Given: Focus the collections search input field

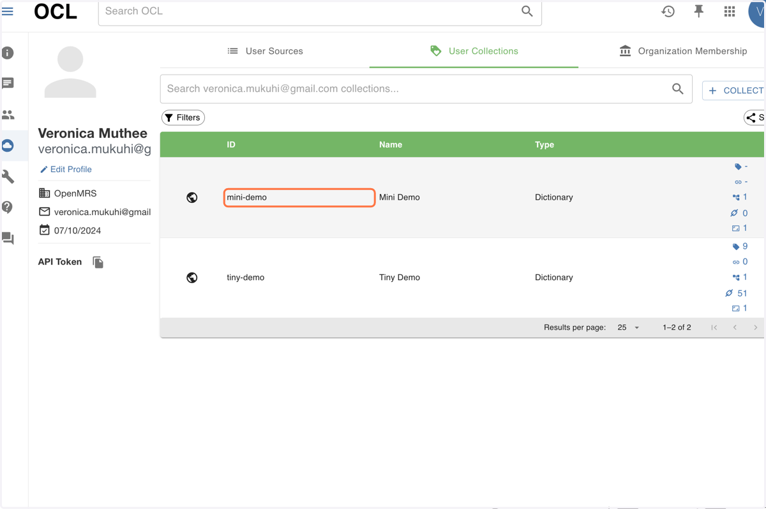Looking at the screenshot, I should coord(415,89).
